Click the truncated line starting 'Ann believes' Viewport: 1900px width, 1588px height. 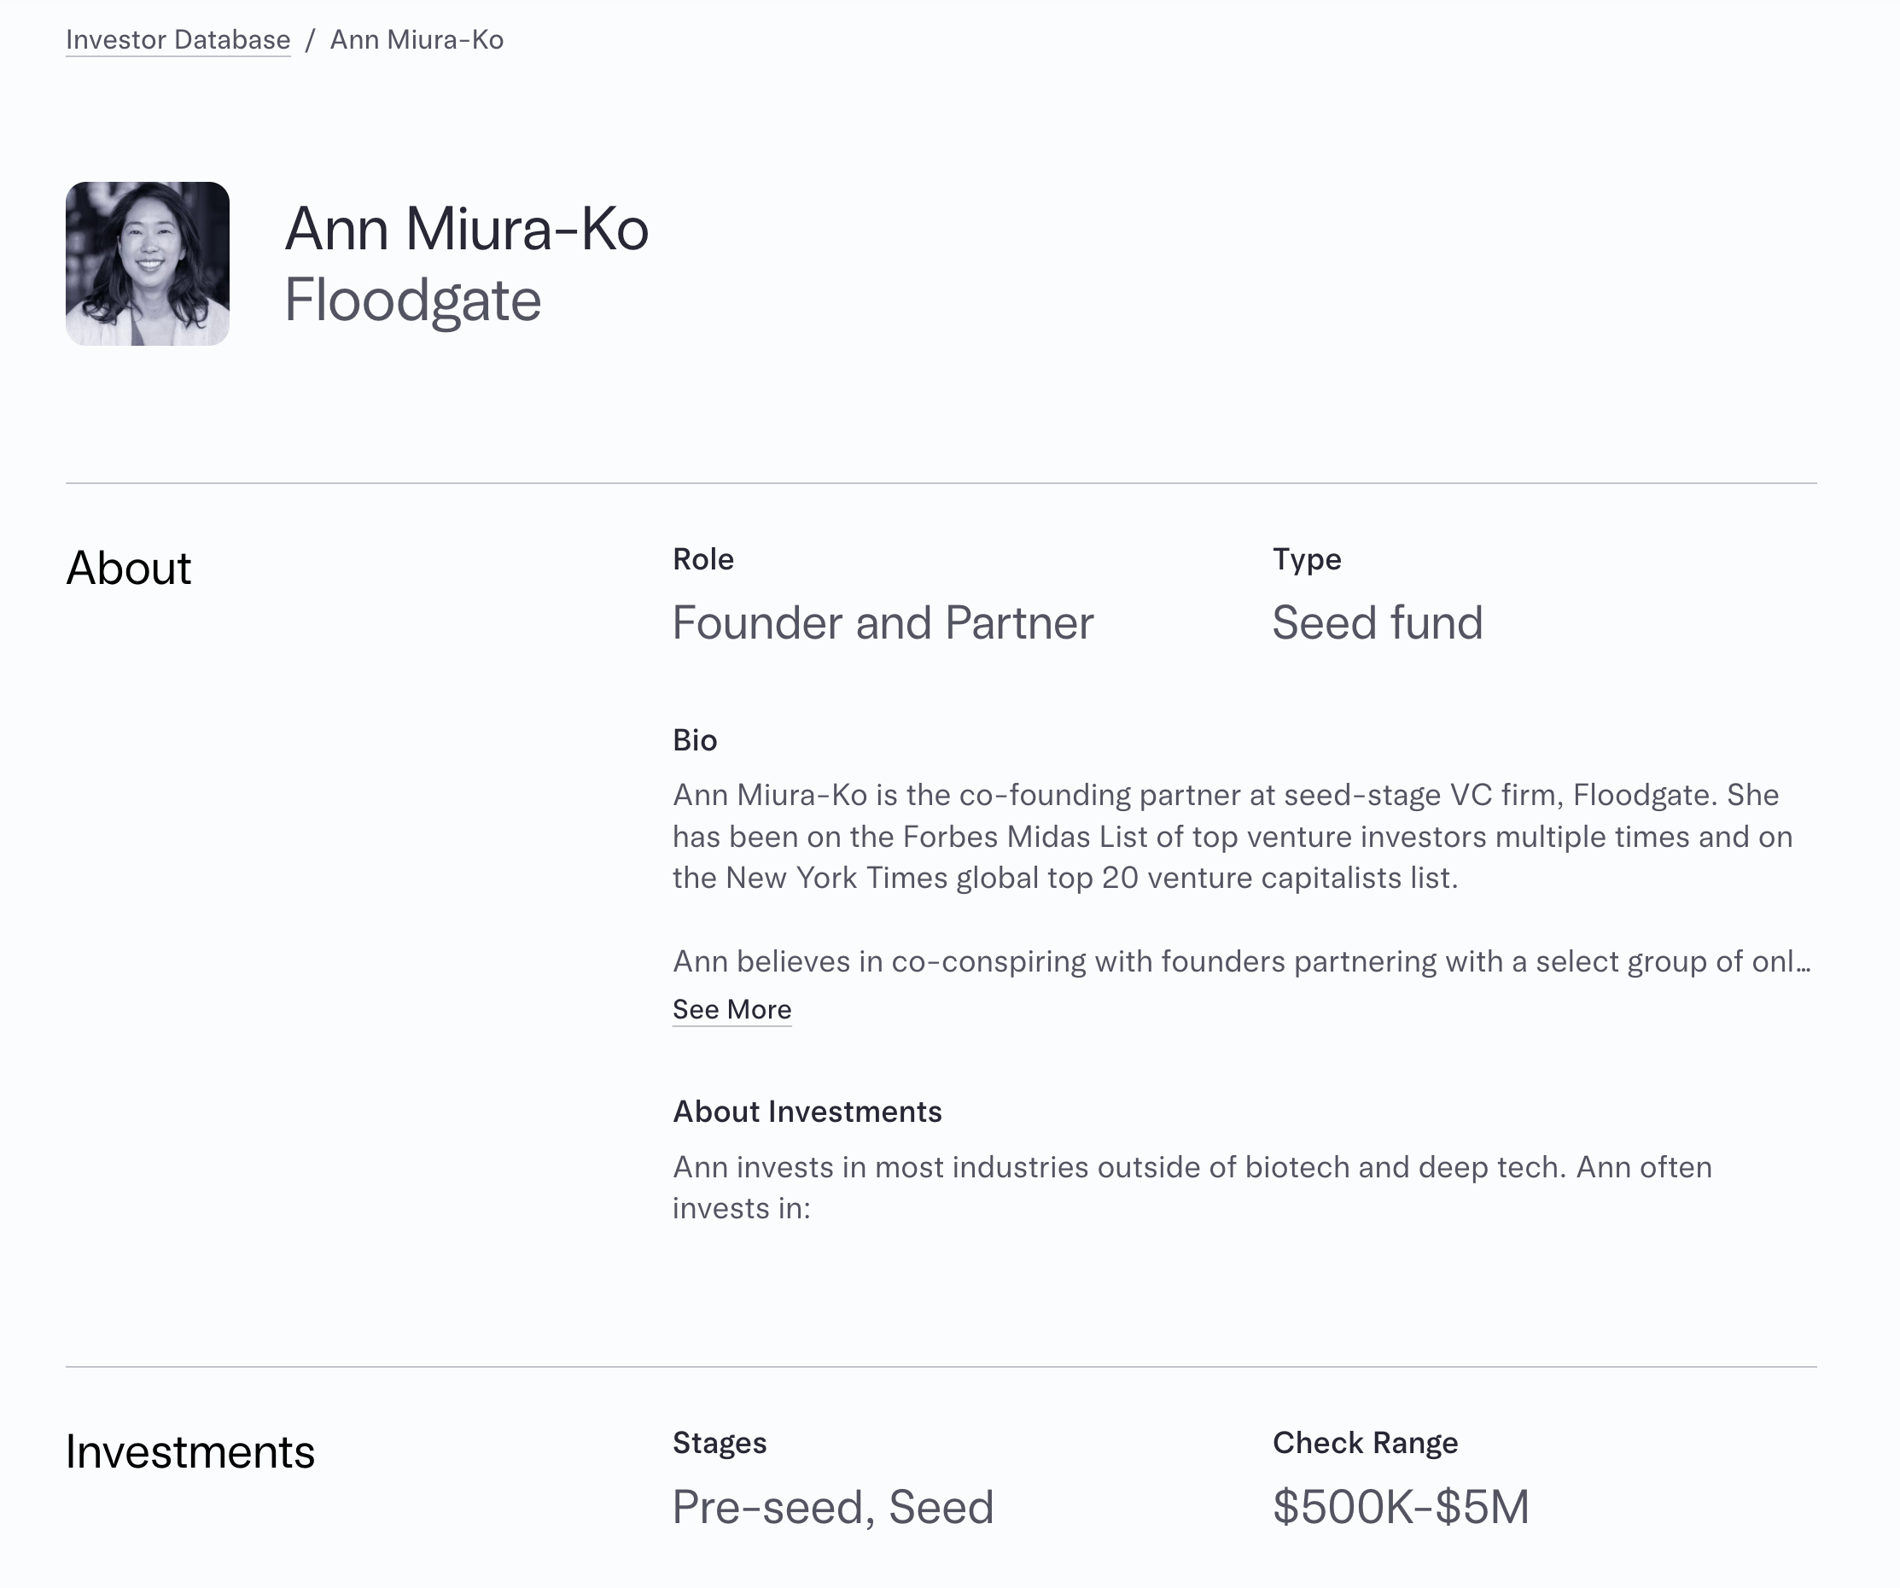point(1240,961)
